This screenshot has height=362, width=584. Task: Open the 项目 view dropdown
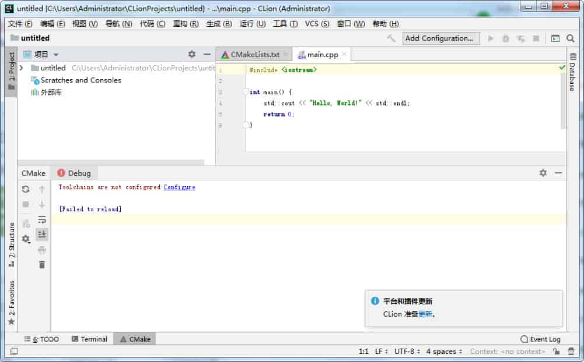pyautogui.click(x=56, y=54)
